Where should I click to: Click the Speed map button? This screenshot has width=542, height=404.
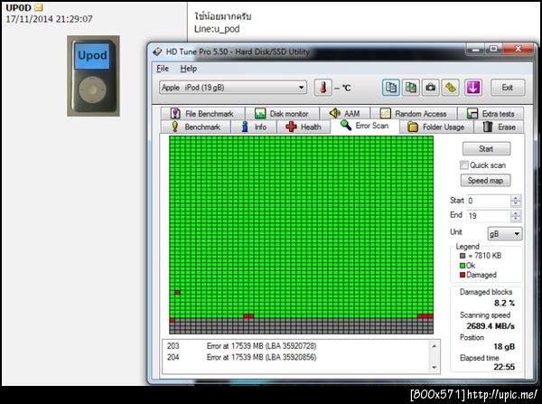pyautogui.click(x=485, y=180)
